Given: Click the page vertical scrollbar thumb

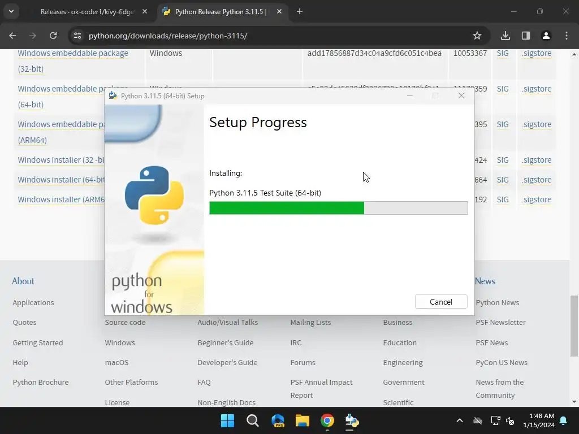Looking at the screenshot, I should click(x=574, y=326).
